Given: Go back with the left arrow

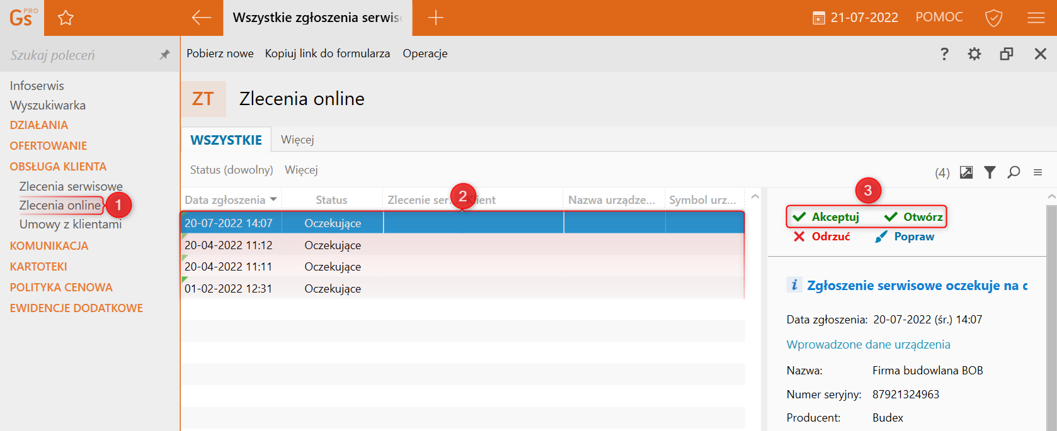Looking at the screenshot, I should coord(202,18).
